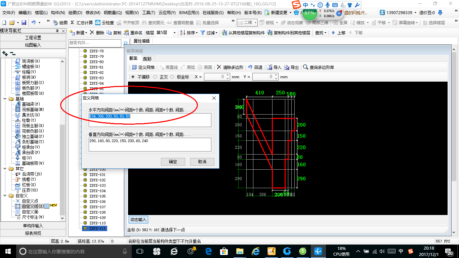Run 汇总计算 summary calculation
Image resolution: width=459 pixels, height=258 pixels.
pos(82,23)
